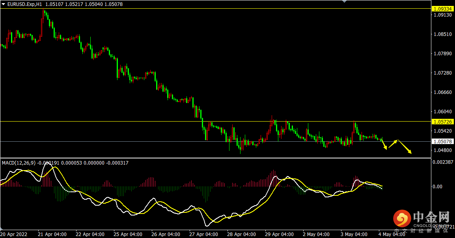The image size is (455, 238).
Task: Click the white current price tag 1.05078
Action: [442, 142]
